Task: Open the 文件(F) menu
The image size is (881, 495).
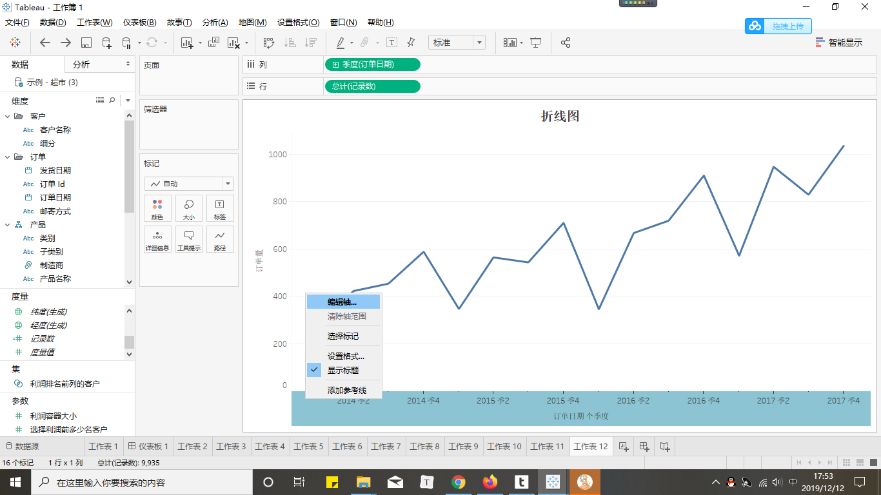Action: coord(17,23)
